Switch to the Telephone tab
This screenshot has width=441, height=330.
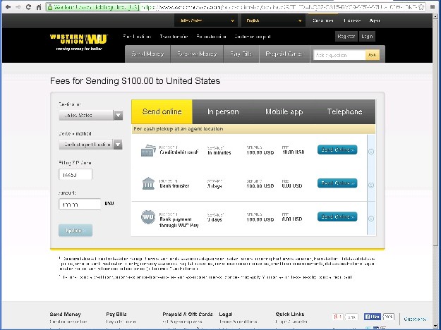[345, 111]
